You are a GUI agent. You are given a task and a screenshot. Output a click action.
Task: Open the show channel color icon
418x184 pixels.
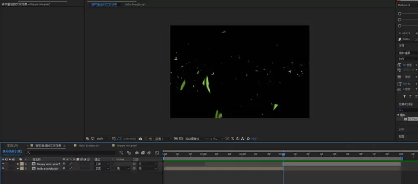tap(150, 139)
